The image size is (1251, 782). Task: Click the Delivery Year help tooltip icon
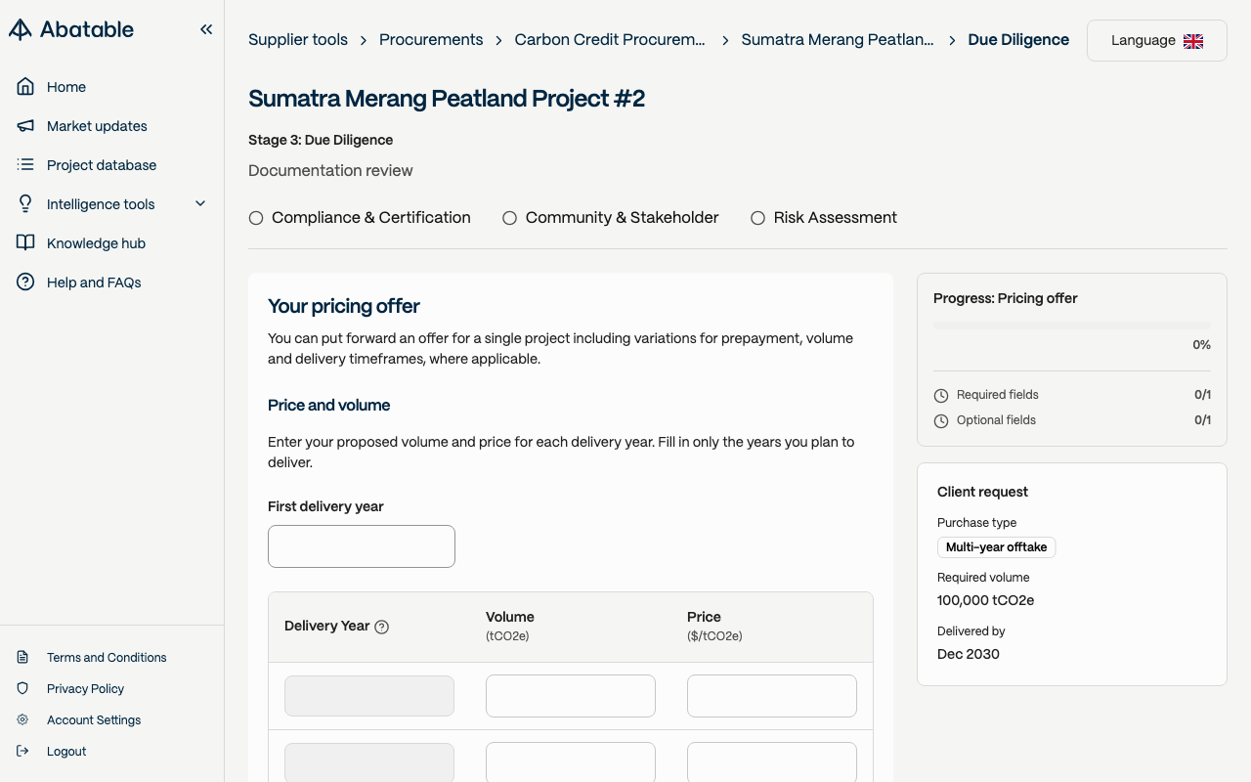382,627
